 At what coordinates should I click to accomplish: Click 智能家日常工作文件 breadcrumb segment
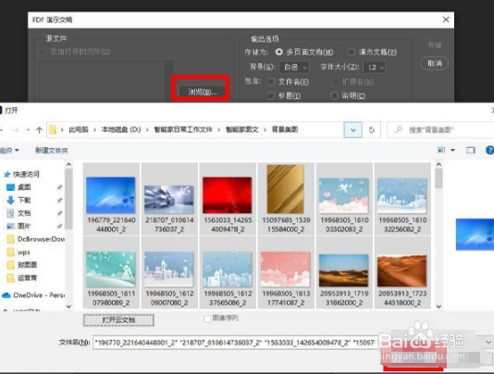[183, 130]
